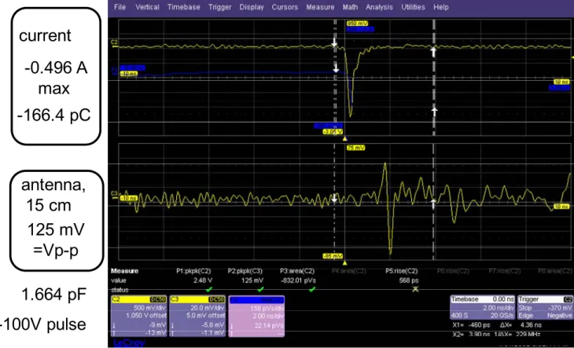Click the yellow 75 mV label
574x348 pixels.
[x=356, y=148]
